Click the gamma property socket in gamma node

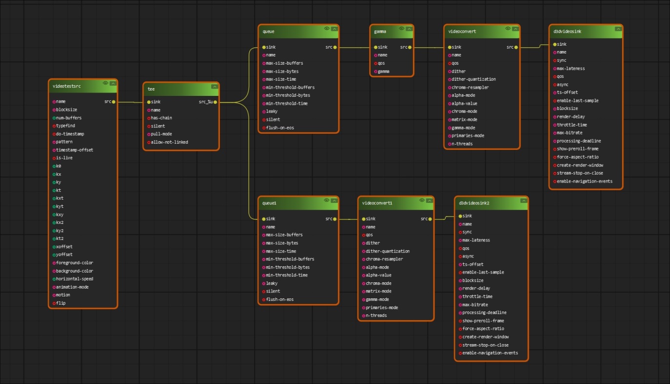[x=375, y=72]
